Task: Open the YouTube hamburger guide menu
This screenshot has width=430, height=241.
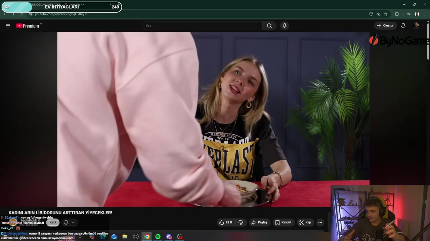Action: pyautogui.click(x=8, y=26)
